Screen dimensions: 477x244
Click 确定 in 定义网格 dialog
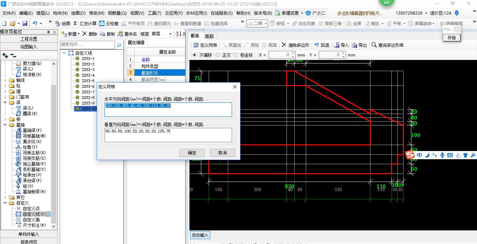192,153
